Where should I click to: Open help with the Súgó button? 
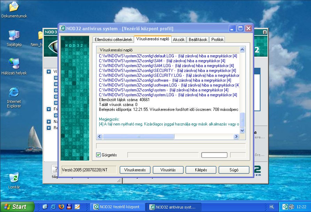(x=234, y=170)
